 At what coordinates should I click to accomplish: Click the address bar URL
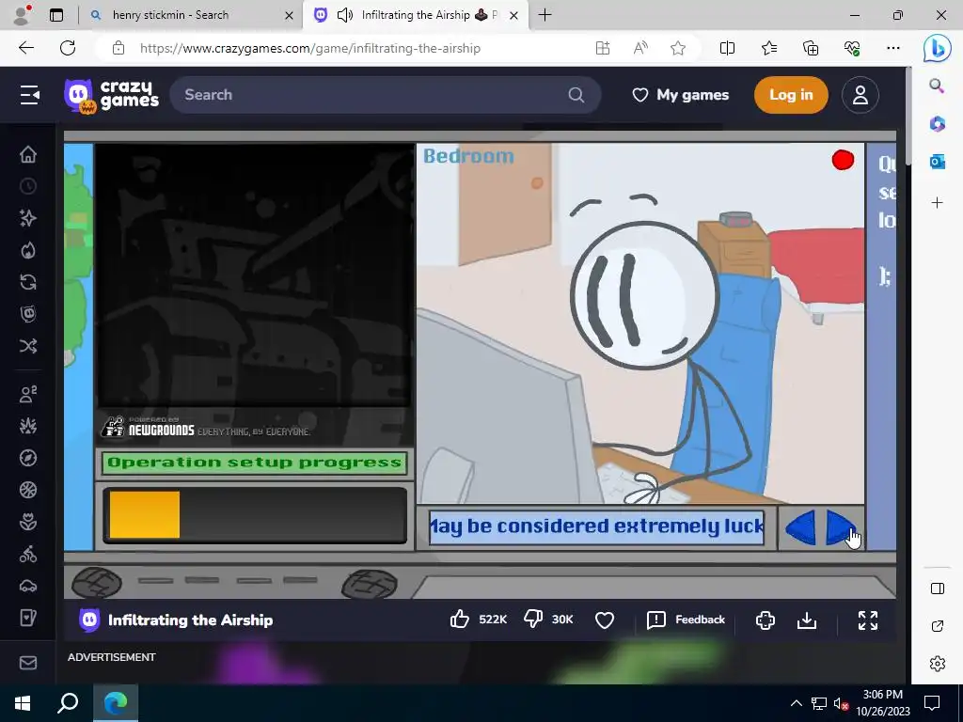310,48
